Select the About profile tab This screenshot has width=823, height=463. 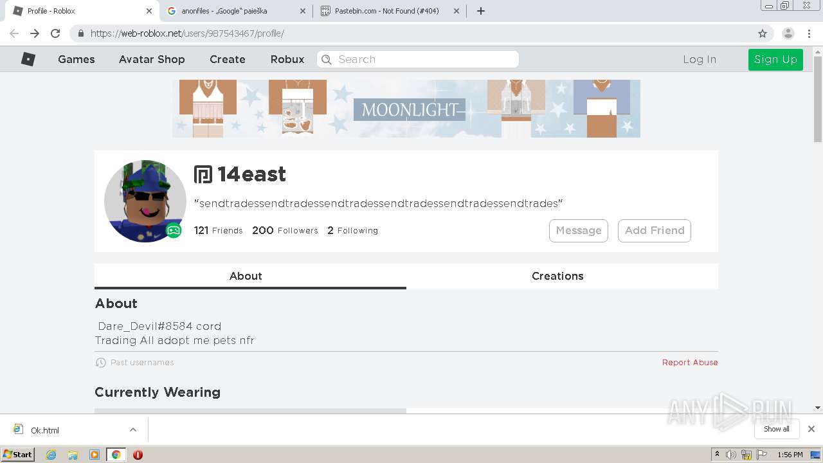tap(250, 276)
